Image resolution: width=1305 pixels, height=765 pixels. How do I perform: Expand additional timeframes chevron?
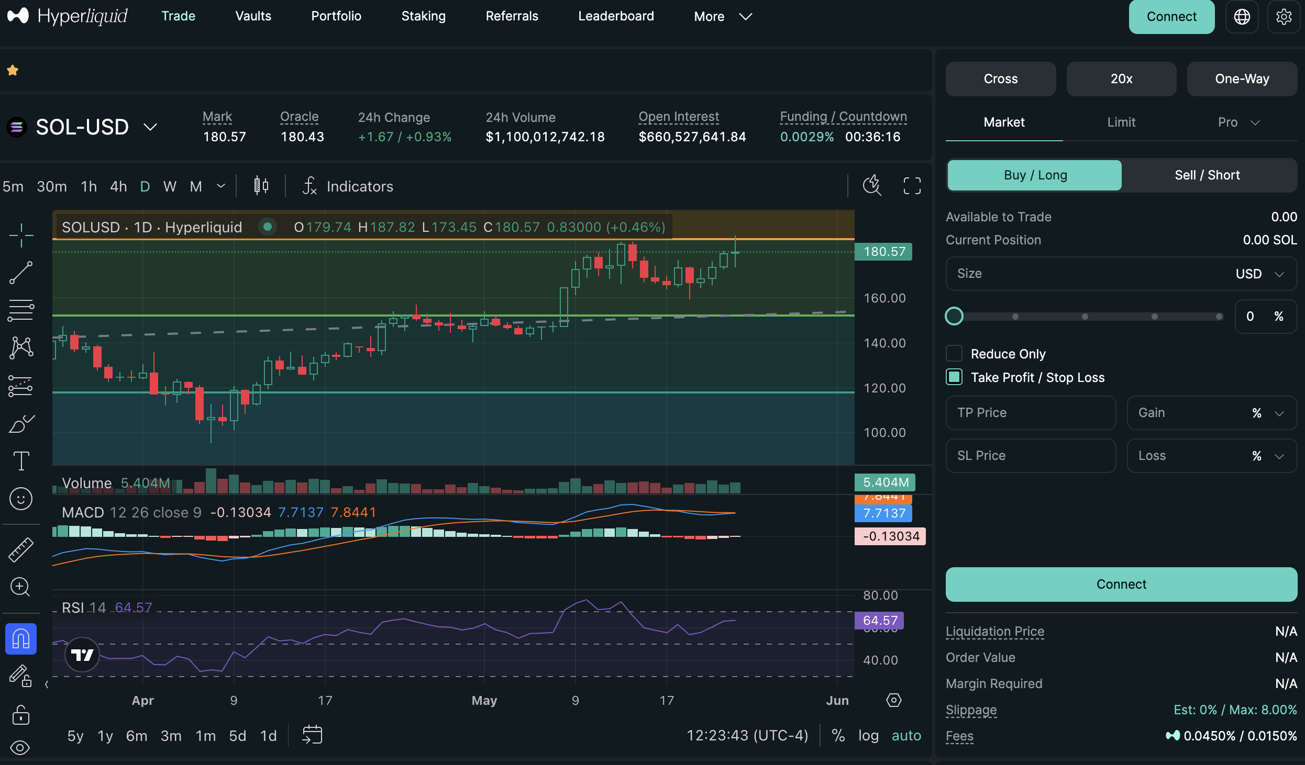[x=221, y=186]
